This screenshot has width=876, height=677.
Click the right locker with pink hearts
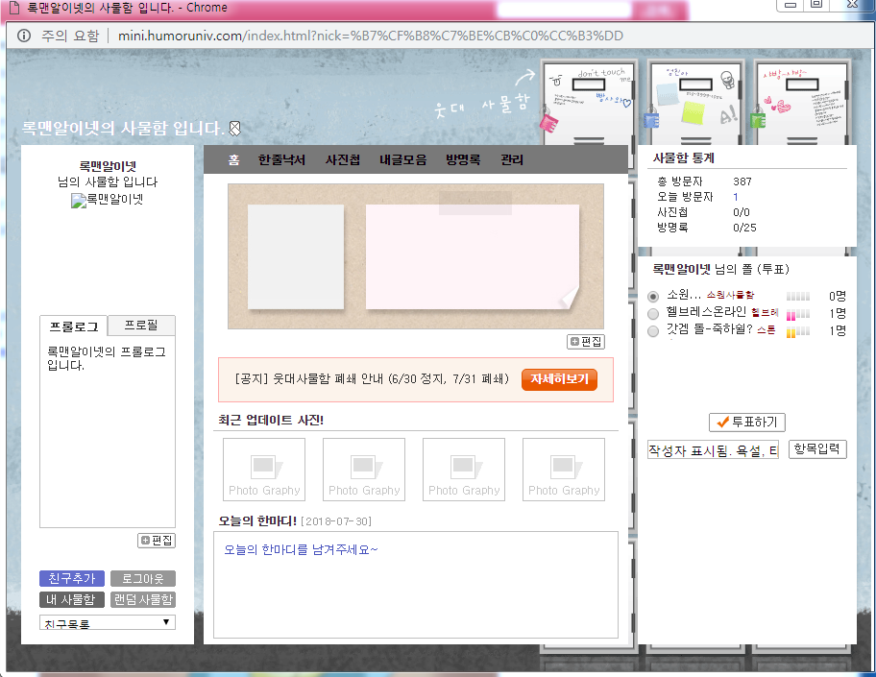[x=802, y=104]
